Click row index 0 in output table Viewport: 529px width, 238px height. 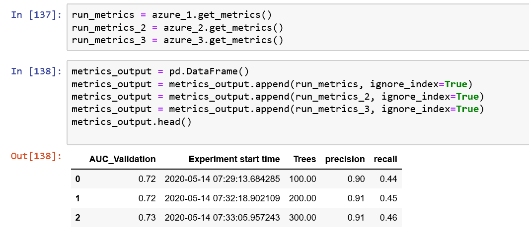click(77, 179)
